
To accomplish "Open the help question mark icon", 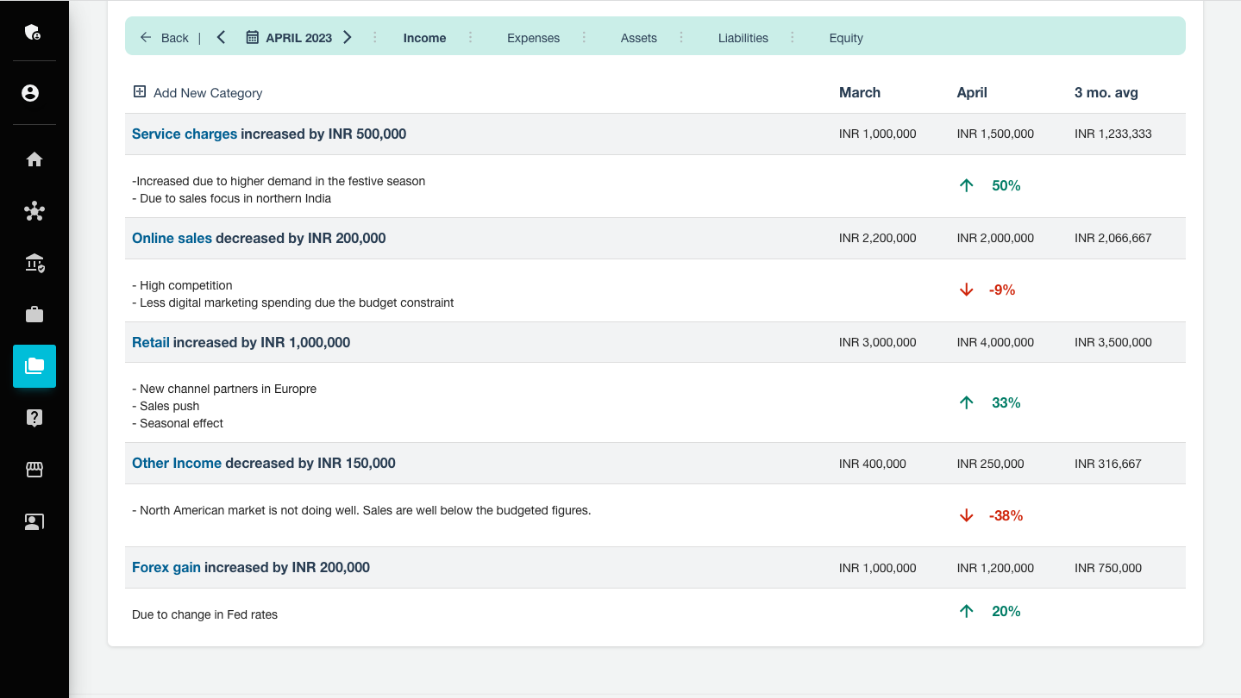I will coord(34,418).
